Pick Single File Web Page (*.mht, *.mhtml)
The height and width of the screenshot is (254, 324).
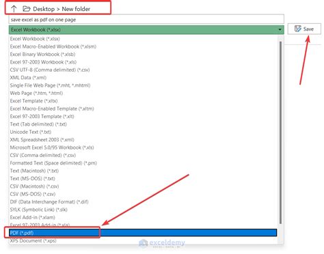[x=50, y=85]
